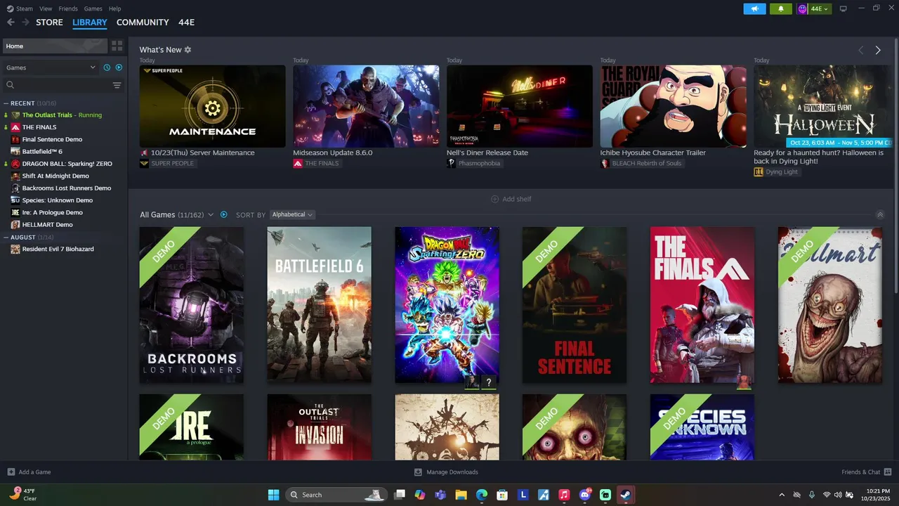
Task: Click the recent activity clock filter icon
Action: click(x=107, y=67)
